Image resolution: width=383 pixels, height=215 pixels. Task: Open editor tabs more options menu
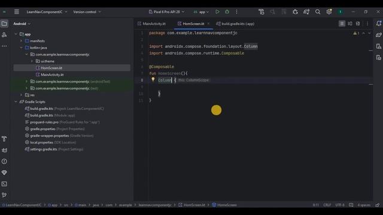tap(367, 24)
